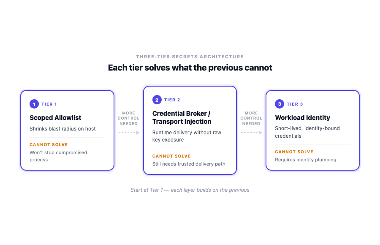The height and width of the screenshot is (245, 380).
Task: Click the TIER 2 label
Action: tap(172, 100)
